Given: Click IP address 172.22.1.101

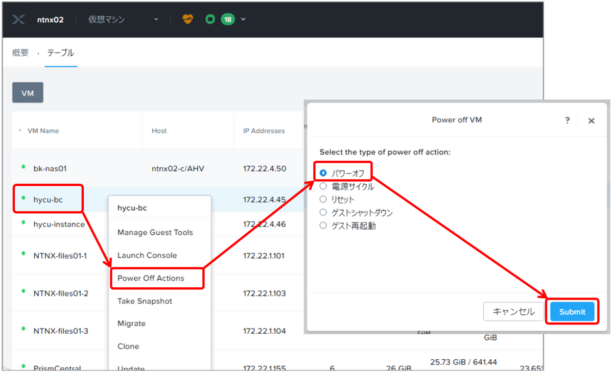Looking at the screenshot, I should [x=264, y=256].
